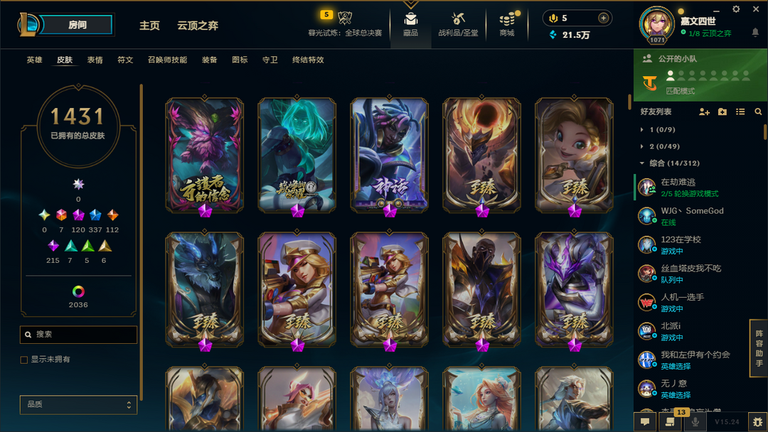Open notifications bell icon
The height and width of the screenshot is (432, 768).
point(755,33)
